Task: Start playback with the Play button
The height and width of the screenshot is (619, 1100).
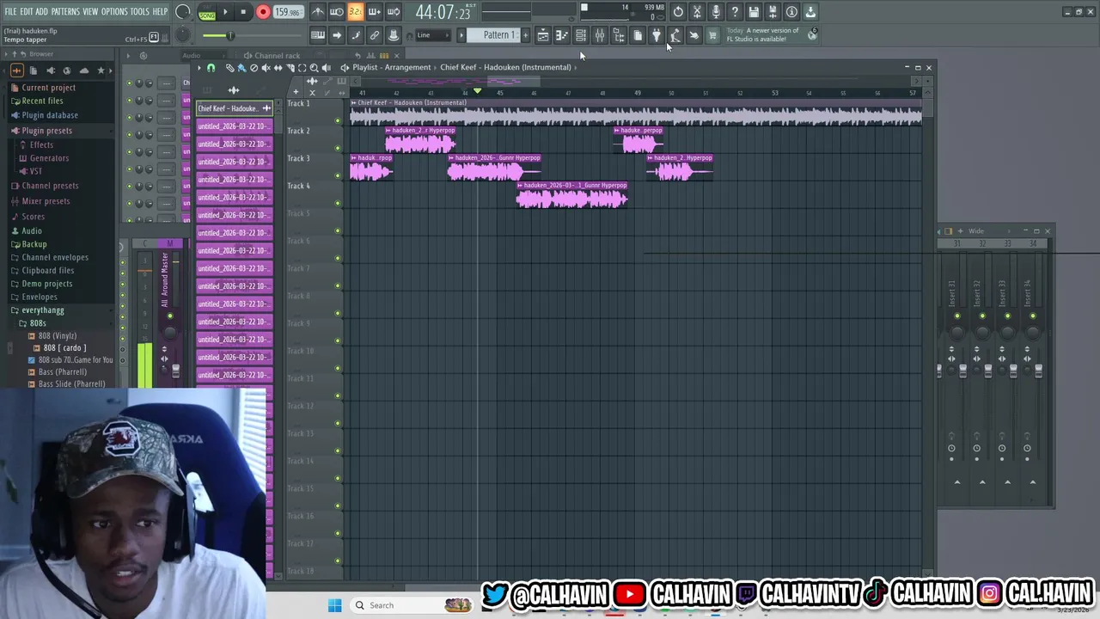Action: (225, 12)
